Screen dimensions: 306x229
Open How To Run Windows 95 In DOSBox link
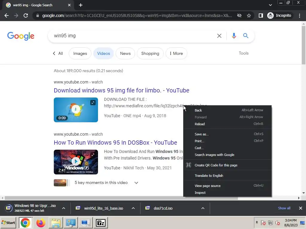pos(115,143)
